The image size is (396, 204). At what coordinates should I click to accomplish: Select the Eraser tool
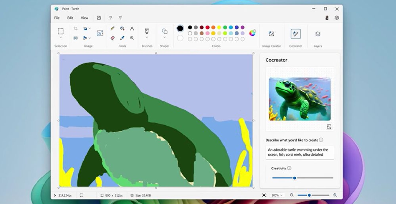(x=112, y=38)
